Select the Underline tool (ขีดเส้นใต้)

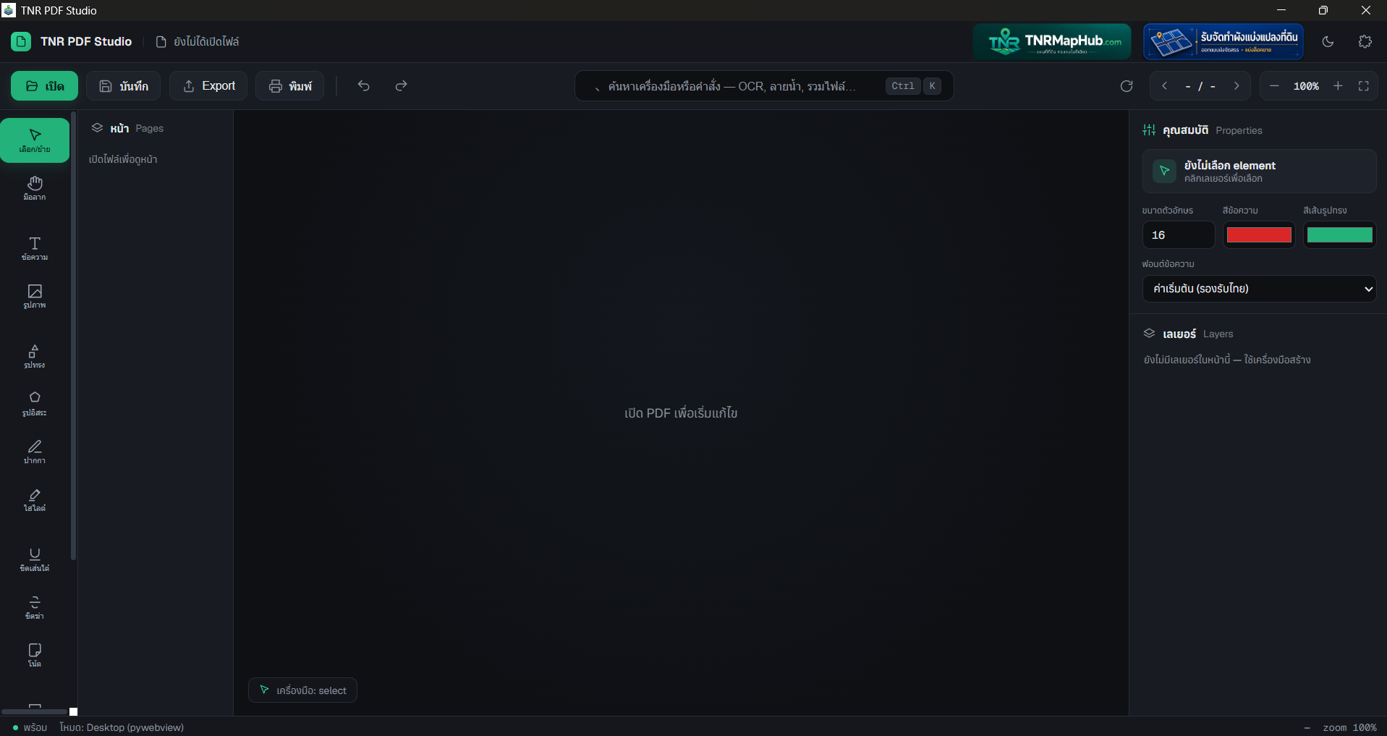[x=35, y=559]
